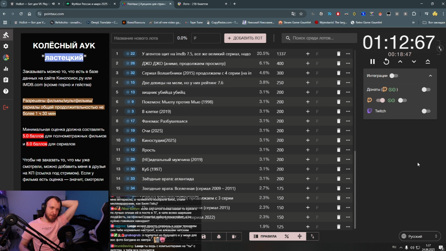
Task: Bookmark this page with the star icon
Action: [301, 14]
